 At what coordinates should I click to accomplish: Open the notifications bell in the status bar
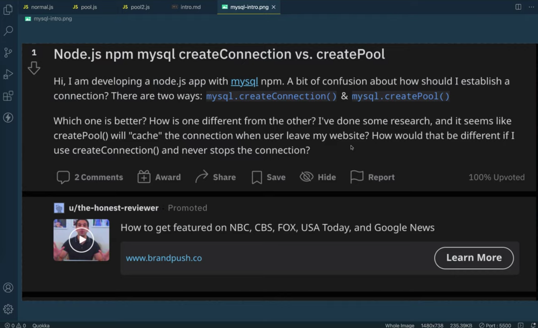click(x=533, y=325)
